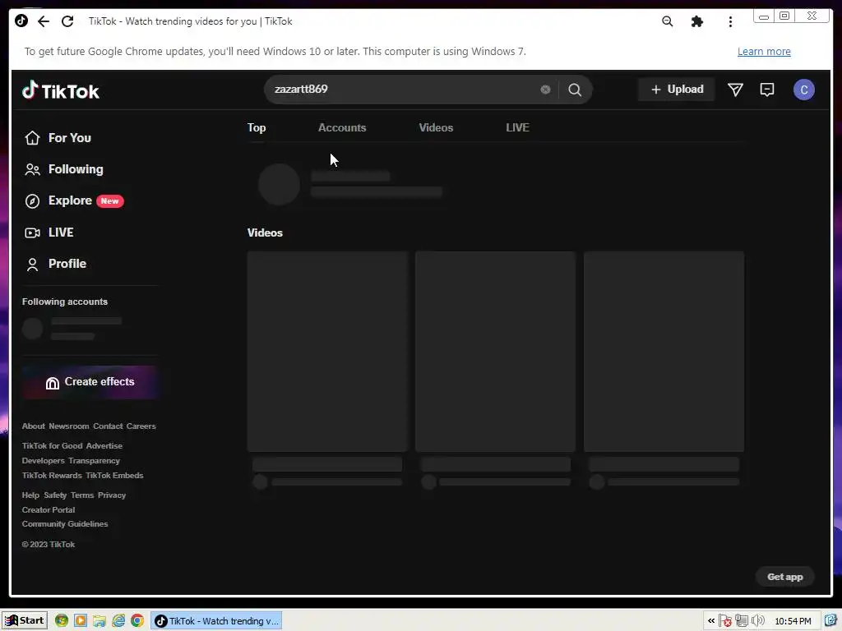Open the About footer link
This screenshot has height=631, width=842.
click(33, 426)
